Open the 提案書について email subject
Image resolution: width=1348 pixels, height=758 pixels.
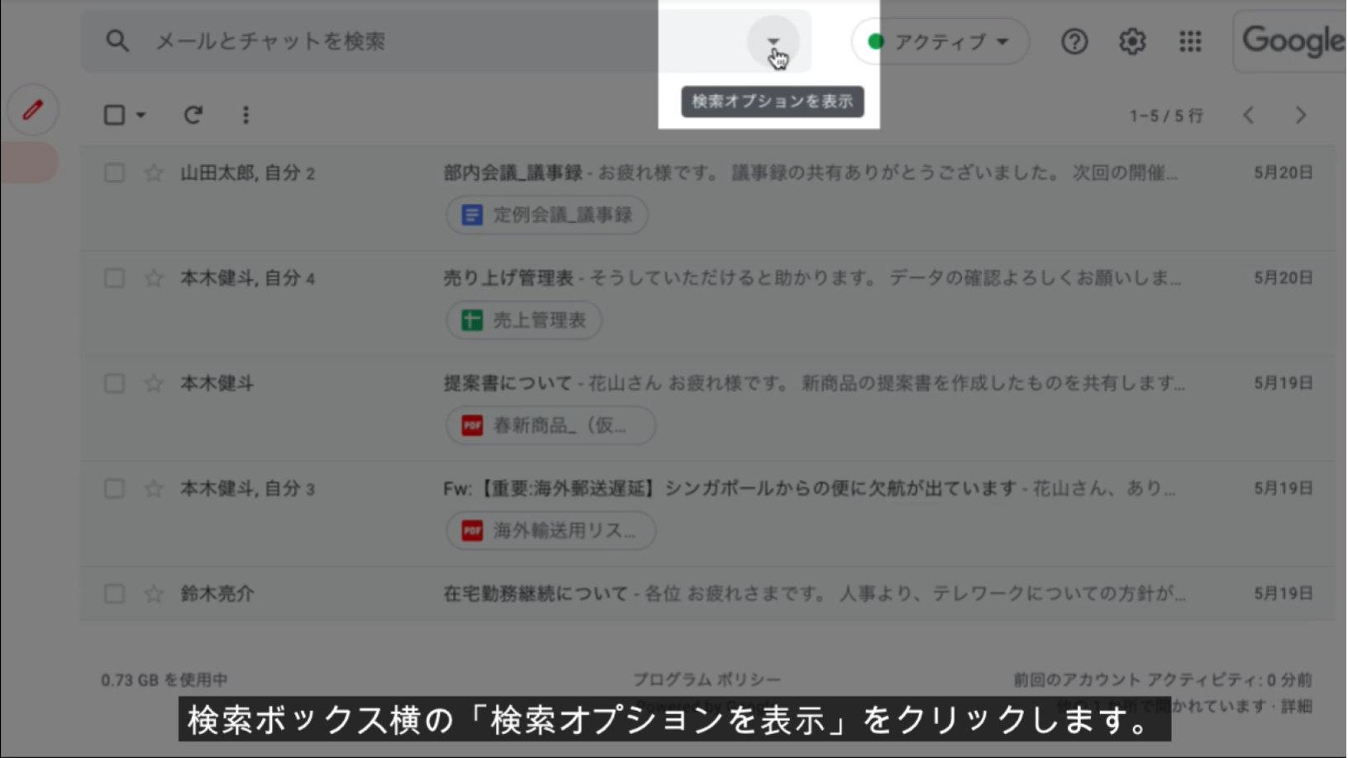click(x=507, y=383)
